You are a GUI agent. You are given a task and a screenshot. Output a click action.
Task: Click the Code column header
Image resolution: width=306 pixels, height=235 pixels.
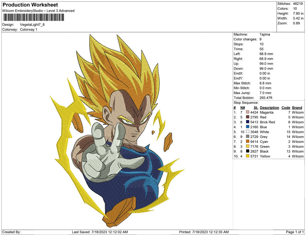(286, 107)
